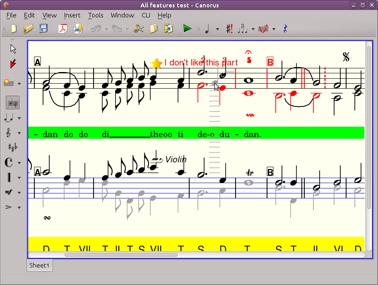The image size is (378, 285).
Task: Click the horizontal score scrollbar
Action: coord(197,255)
